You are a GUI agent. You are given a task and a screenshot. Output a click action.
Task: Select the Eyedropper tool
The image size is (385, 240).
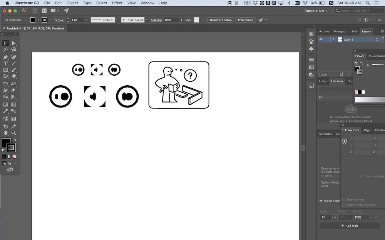click(5, 111)
